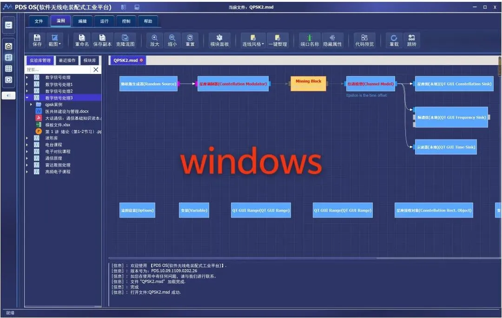502x318 pixels.
Task: Expand the 数字信号处理 tree node
Action: click(x=27, y=77)
